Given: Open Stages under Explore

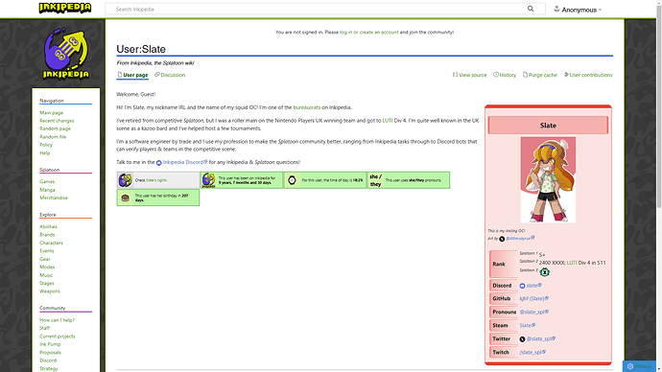Looking at the screenshot, I should click(x=47, y=284).
